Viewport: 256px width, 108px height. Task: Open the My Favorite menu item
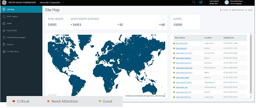pyautogui.click(x=21, y=30)
